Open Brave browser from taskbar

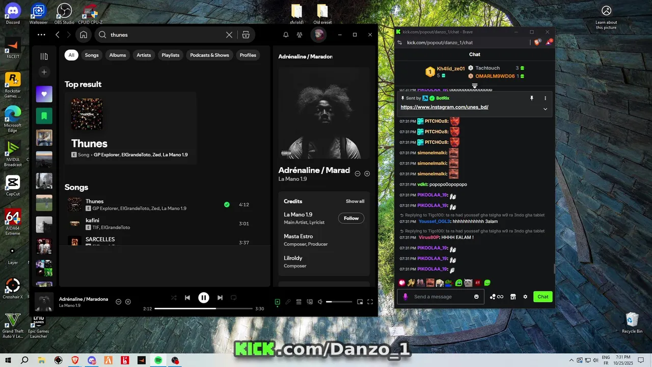(75, 360)
